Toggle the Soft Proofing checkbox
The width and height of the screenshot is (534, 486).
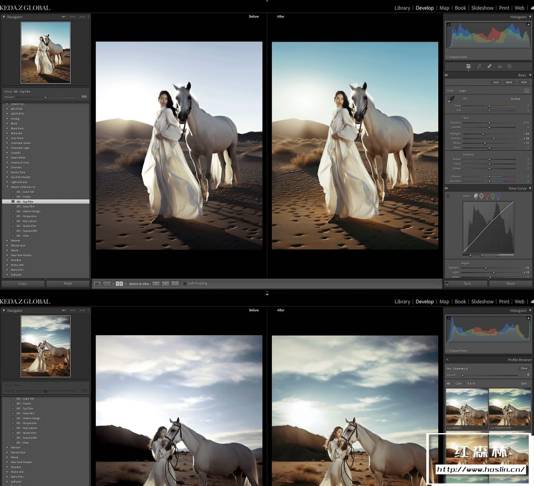[x=185, y=283]
